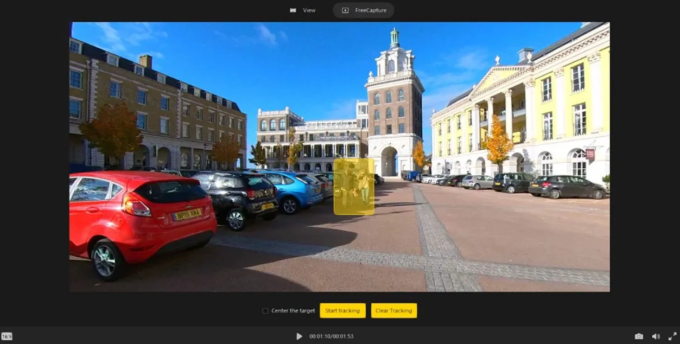Click the 00:01:10/00:01:53 timecode display
Screen dimensions: 680x344
click(x=331, y=336)
